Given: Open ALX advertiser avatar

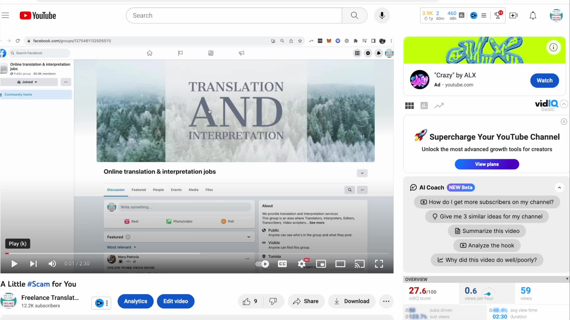Looking at the screenshot, I should [419, 80].
